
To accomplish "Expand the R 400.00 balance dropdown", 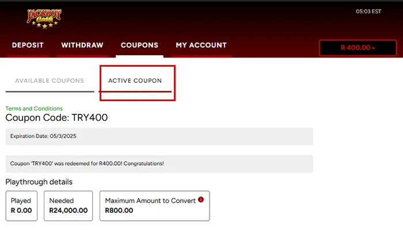I will pyautogui.click(x=358, y=48).
